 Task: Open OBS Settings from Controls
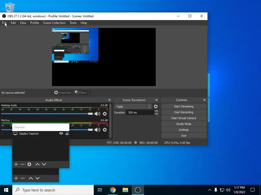[x=184, y=130]
